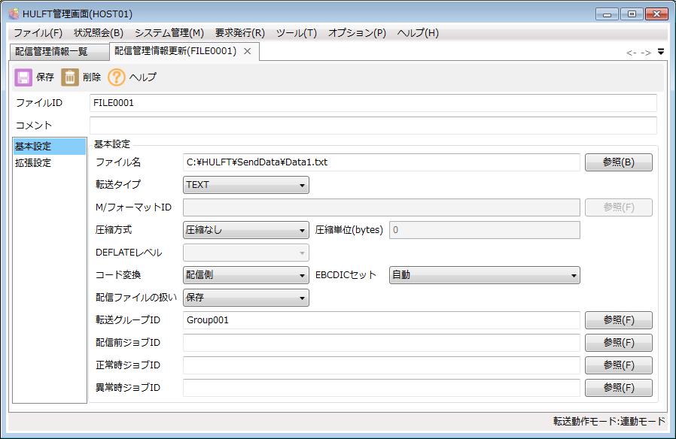Click the Save (保存) floppy disk icon
Viewport: 676px width, 439px height.
click(x=23, y=77)
